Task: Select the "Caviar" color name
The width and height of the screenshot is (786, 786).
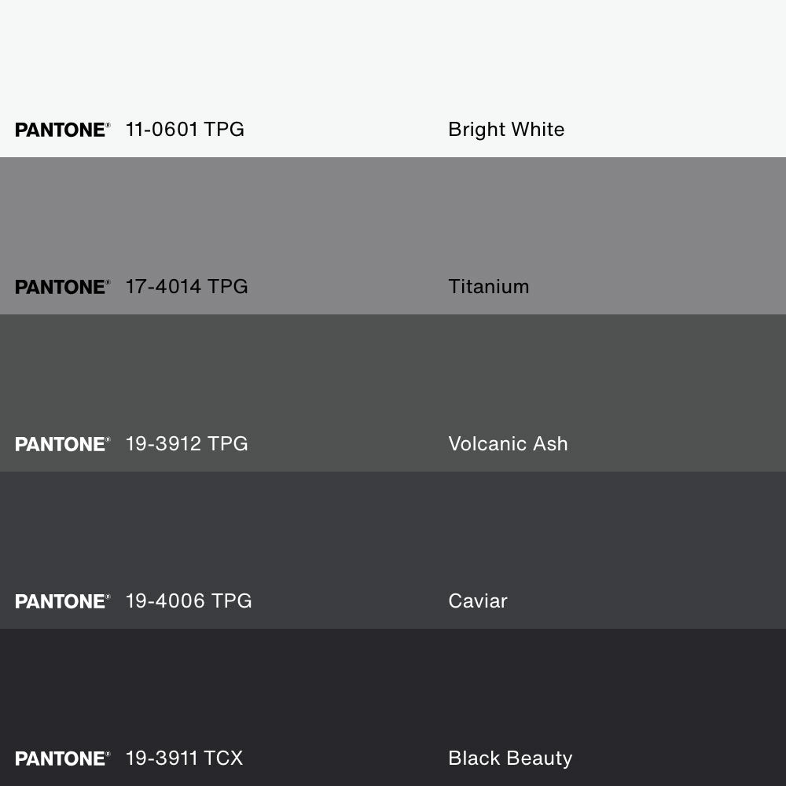Action: (478, 601)
